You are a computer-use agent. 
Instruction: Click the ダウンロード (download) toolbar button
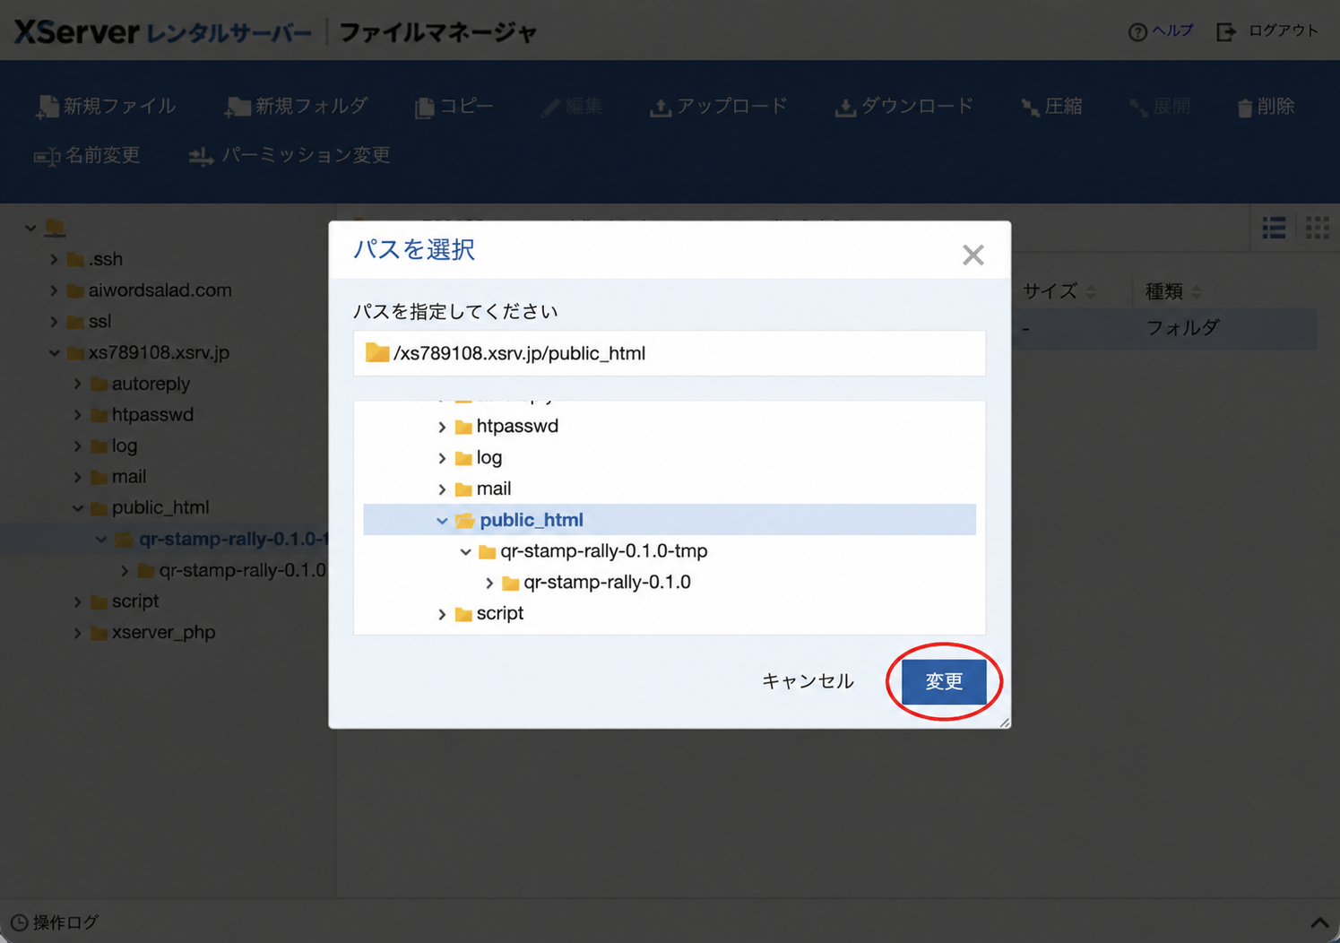pos(904,107)
